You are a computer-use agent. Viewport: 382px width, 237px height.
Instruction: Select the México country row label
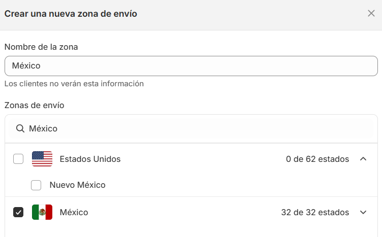tap(74, 213)
